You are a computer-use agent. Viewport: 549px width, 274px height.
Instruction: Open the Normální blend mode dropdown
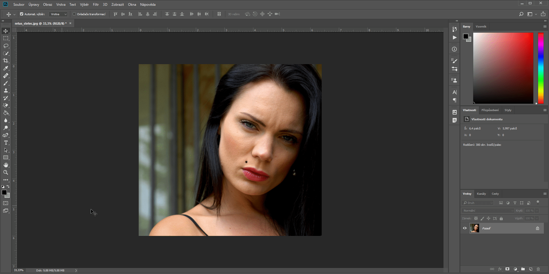click(x=487, y=210)
